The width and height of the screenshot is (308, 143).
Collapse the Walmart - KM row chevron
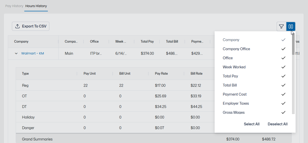point(16,53)
